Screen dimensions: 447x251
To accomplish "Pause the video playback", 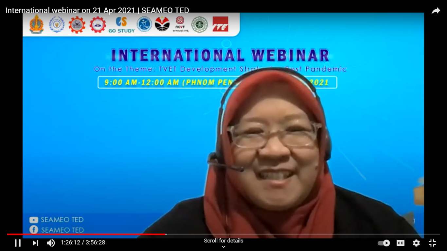I will click(x=18, y=243).
